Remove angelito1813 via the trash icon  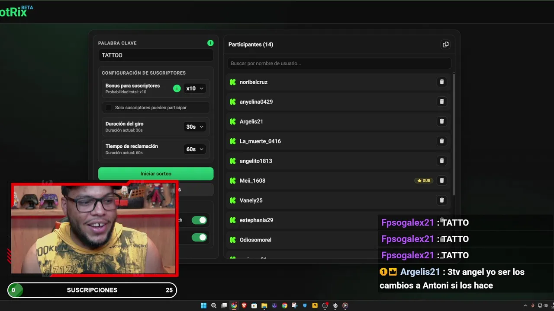pyautogui.click(x=441, y=161)
